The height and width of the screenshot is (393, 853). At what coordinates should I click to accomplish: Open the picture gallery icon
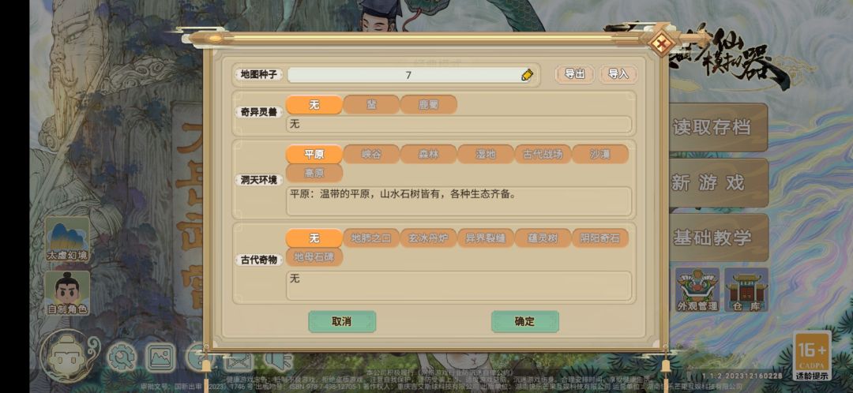coord(160,357)
